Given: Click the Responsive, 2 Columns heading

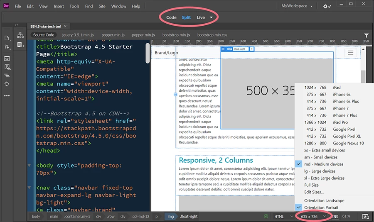Looking at the screenshot, I should (216, 160).
